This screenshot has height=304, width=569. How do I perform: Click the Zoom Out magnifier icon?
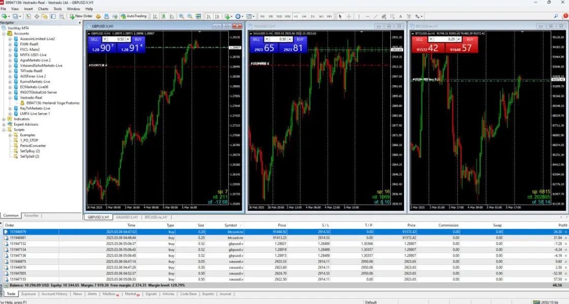pos(190,16)
